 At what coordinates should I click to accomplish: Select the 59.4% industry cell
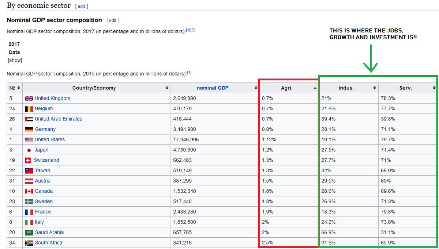349,119
